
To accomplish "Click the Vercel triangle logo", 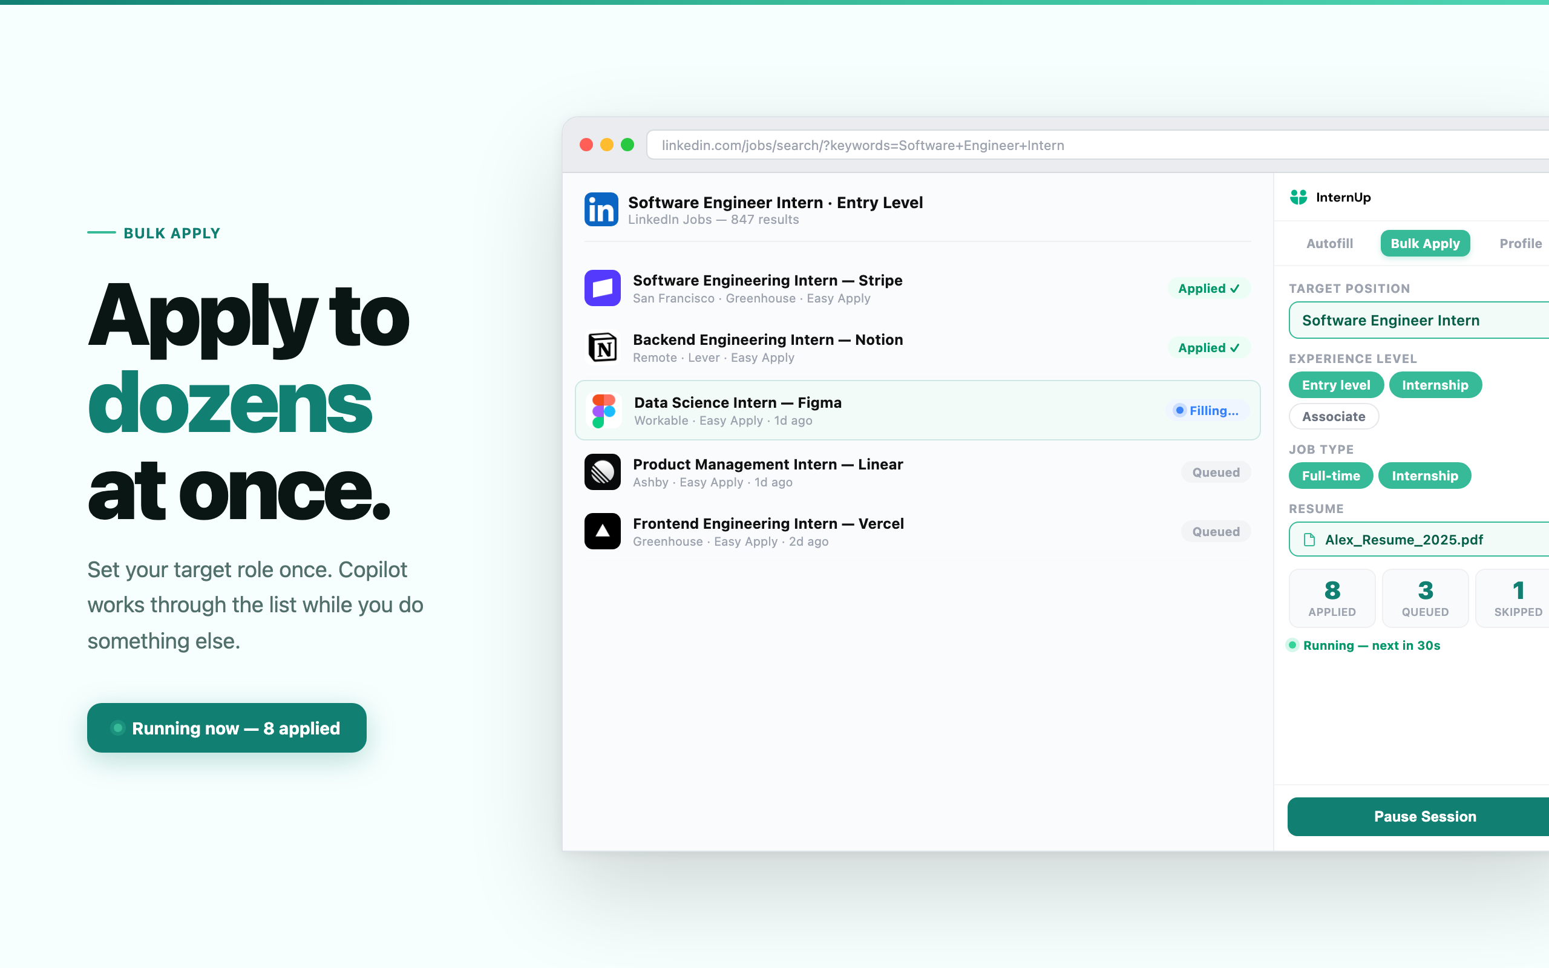I will click(601, 531).
